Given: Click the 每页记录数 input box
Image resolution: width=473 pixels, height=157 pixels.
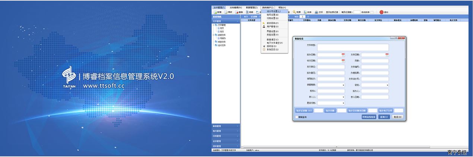Looking at the screenshot, I should [x=357, y=12].
